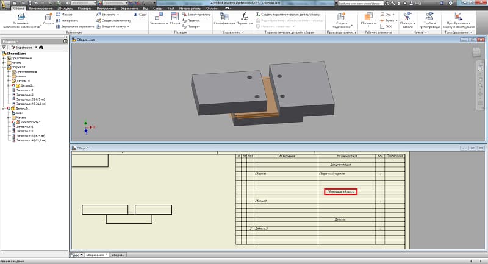Screen dimensions: 488x264
Task: Select the Поворот rotate tool
Action: 191,27
